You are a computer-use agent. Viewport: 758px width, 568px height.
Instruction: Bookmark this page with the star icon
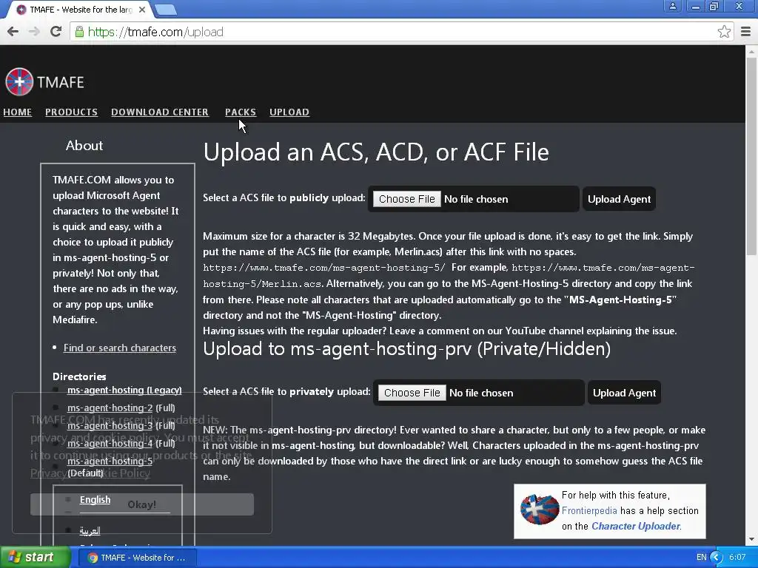coord(724,32)
